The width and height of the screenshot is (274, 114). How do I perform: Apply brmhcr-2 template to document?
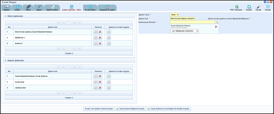[109, 43]
